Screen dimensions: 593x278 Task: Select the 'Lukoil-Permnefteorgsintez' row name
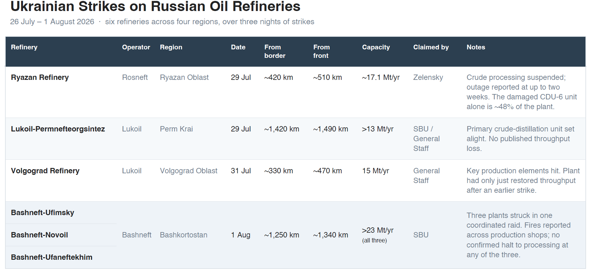point(58,129)
